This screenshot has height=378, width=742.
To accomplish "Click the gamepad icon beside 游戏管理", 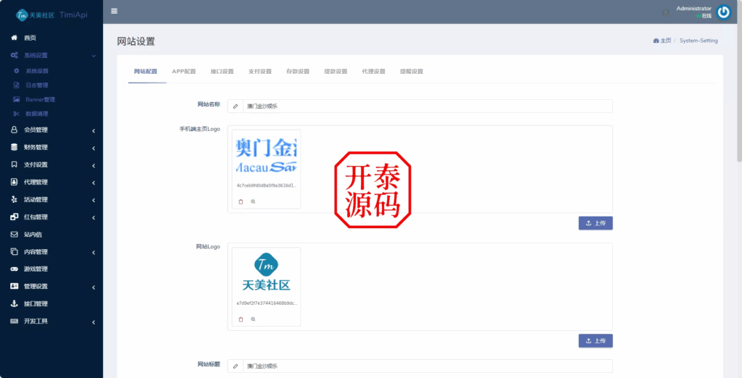I will (14, 269).
